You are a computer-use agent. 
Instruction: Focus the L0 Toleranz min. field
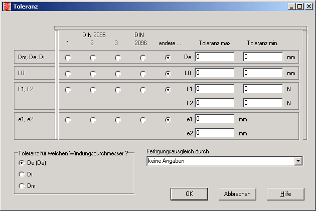(263, 73)
